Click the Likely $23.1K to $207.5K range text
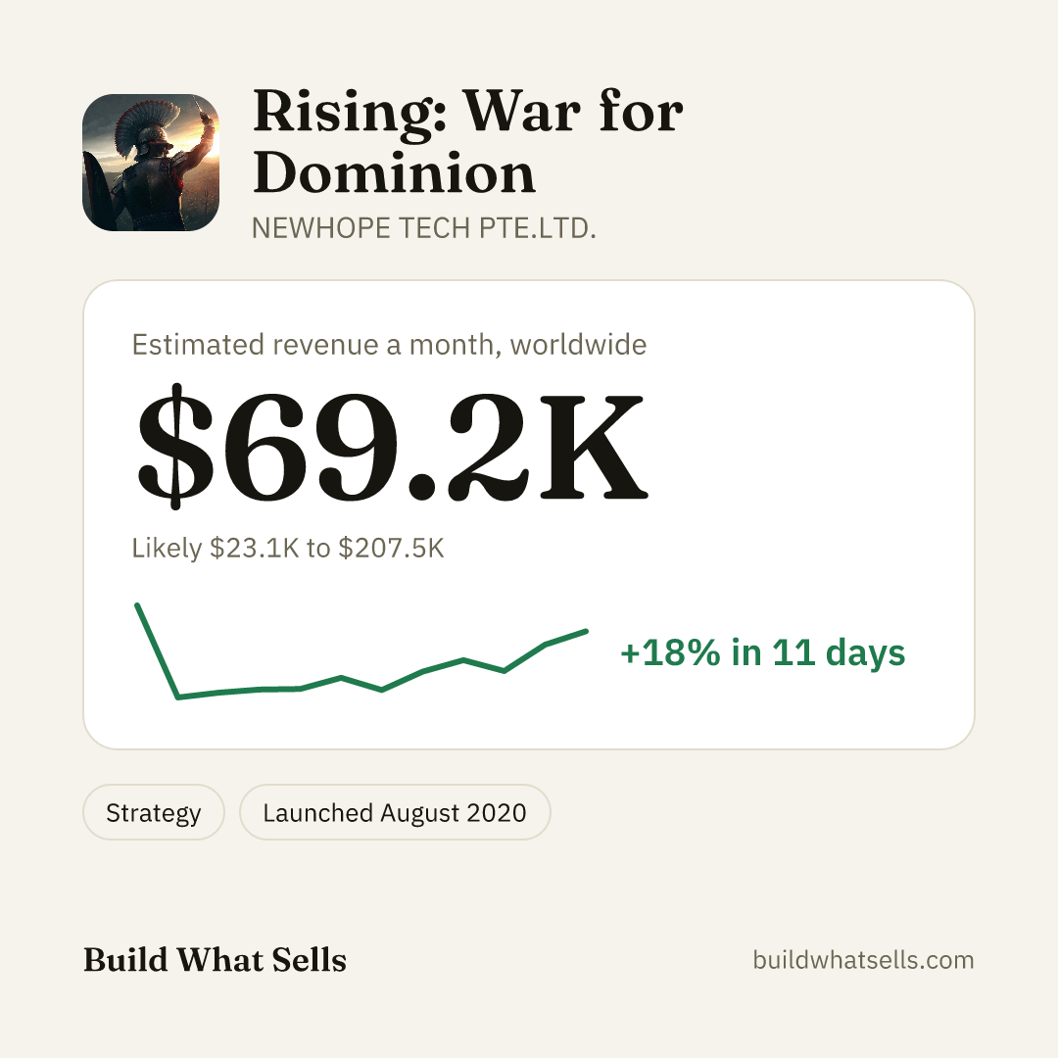 coord(288,548)
